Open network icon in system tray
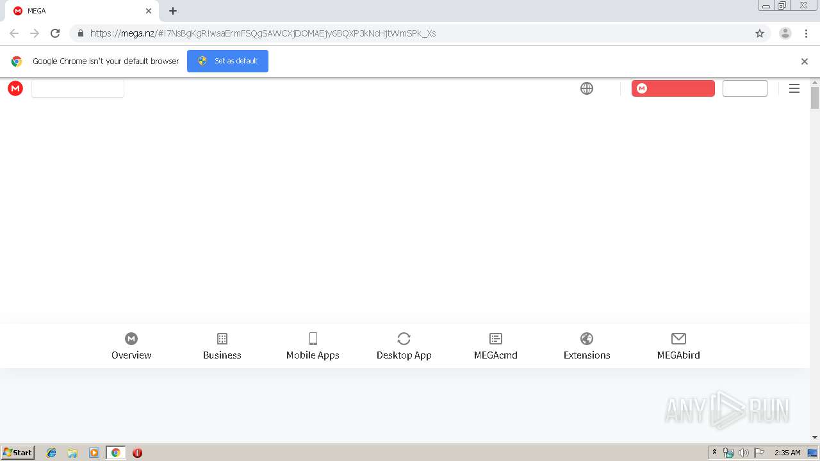This screenshot has height=461, width=820. pyautogui.click(x=728, y=453)
